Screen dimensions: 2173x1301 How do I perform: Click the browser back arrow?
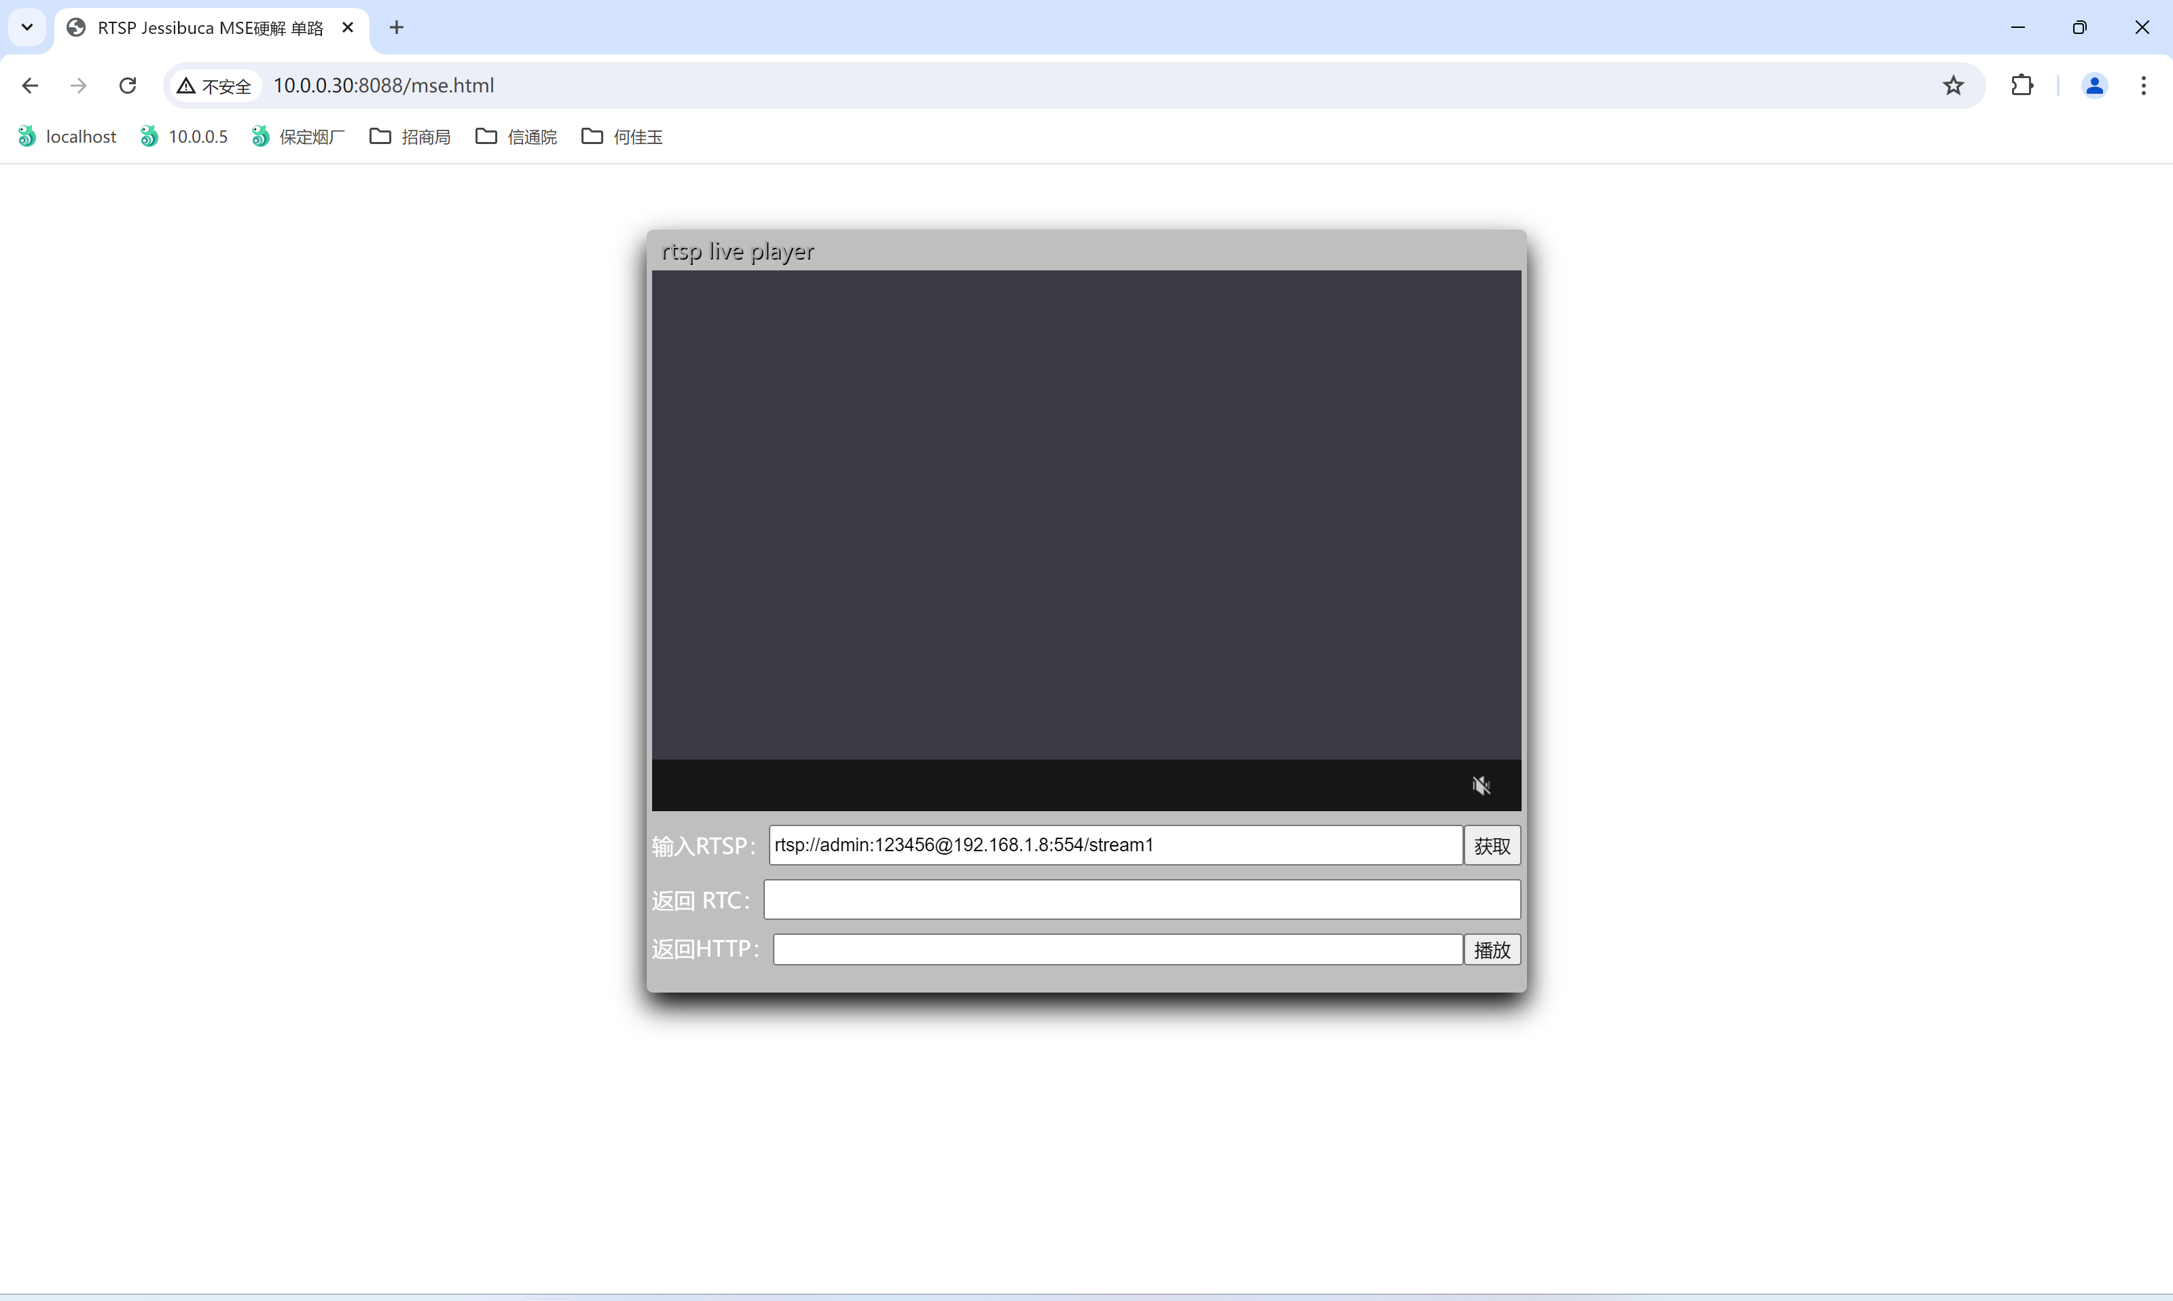pos(31,85)
